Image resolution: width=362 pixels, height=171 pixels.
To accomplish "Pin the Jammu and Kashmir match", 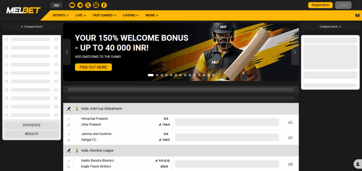I will click(x=69, y=135).
